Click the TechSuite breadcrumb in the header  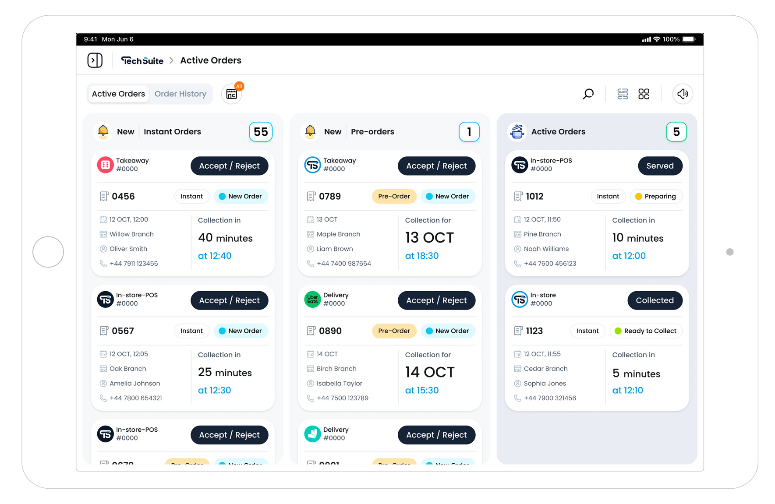click(142, 60)
